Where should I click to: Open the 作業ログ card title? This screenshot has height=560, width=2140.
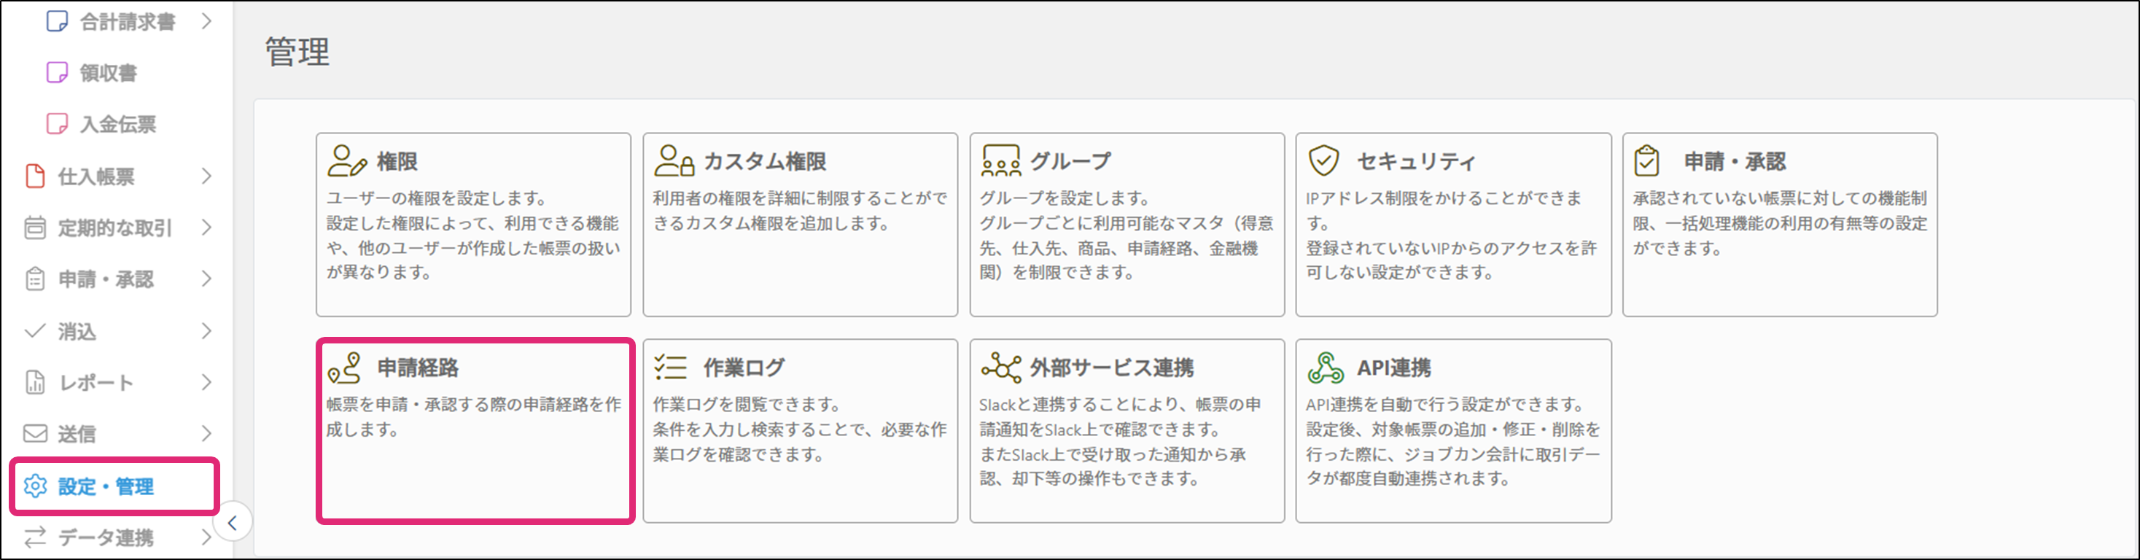[x=744, y=367]
